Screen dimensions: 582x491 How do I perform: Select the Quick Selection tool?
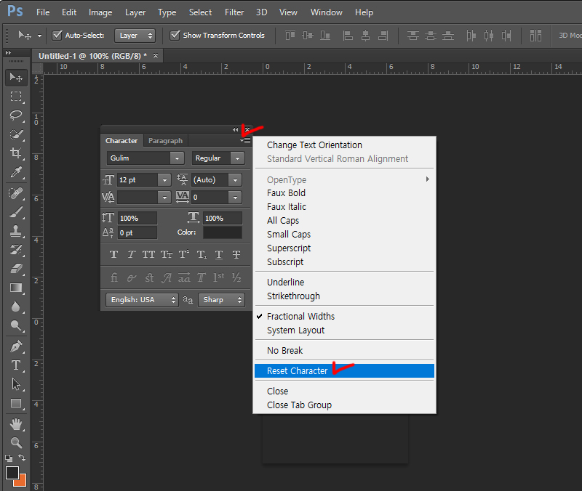pyautogui.click(x=16, y=134)
